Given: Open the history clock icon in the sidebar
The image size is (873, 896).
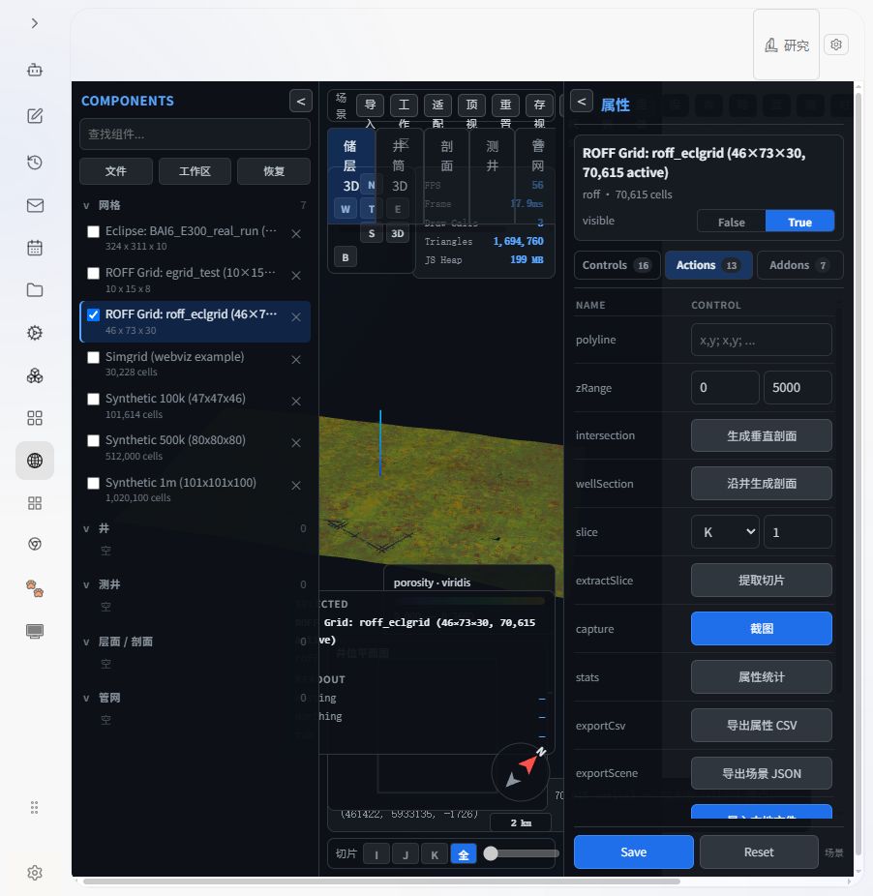Looking at the screenshot, I should click(x=35, y=163).
